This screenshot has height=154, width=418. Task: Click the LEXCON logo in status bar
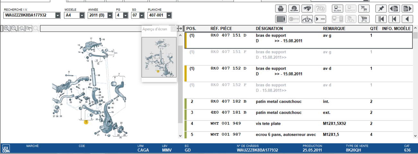pos(6,149)
